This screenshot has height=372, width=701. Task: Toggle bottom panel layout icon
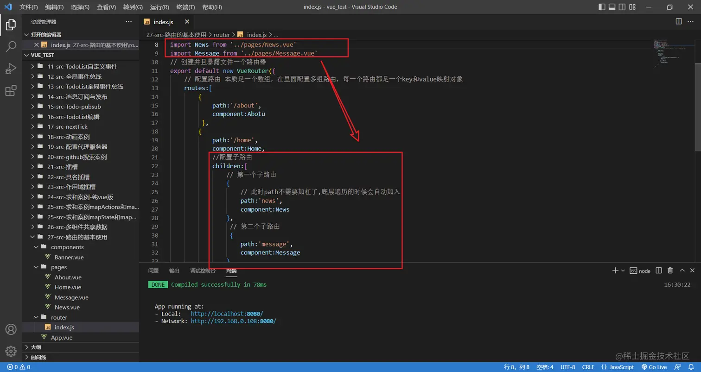(612, 7)
